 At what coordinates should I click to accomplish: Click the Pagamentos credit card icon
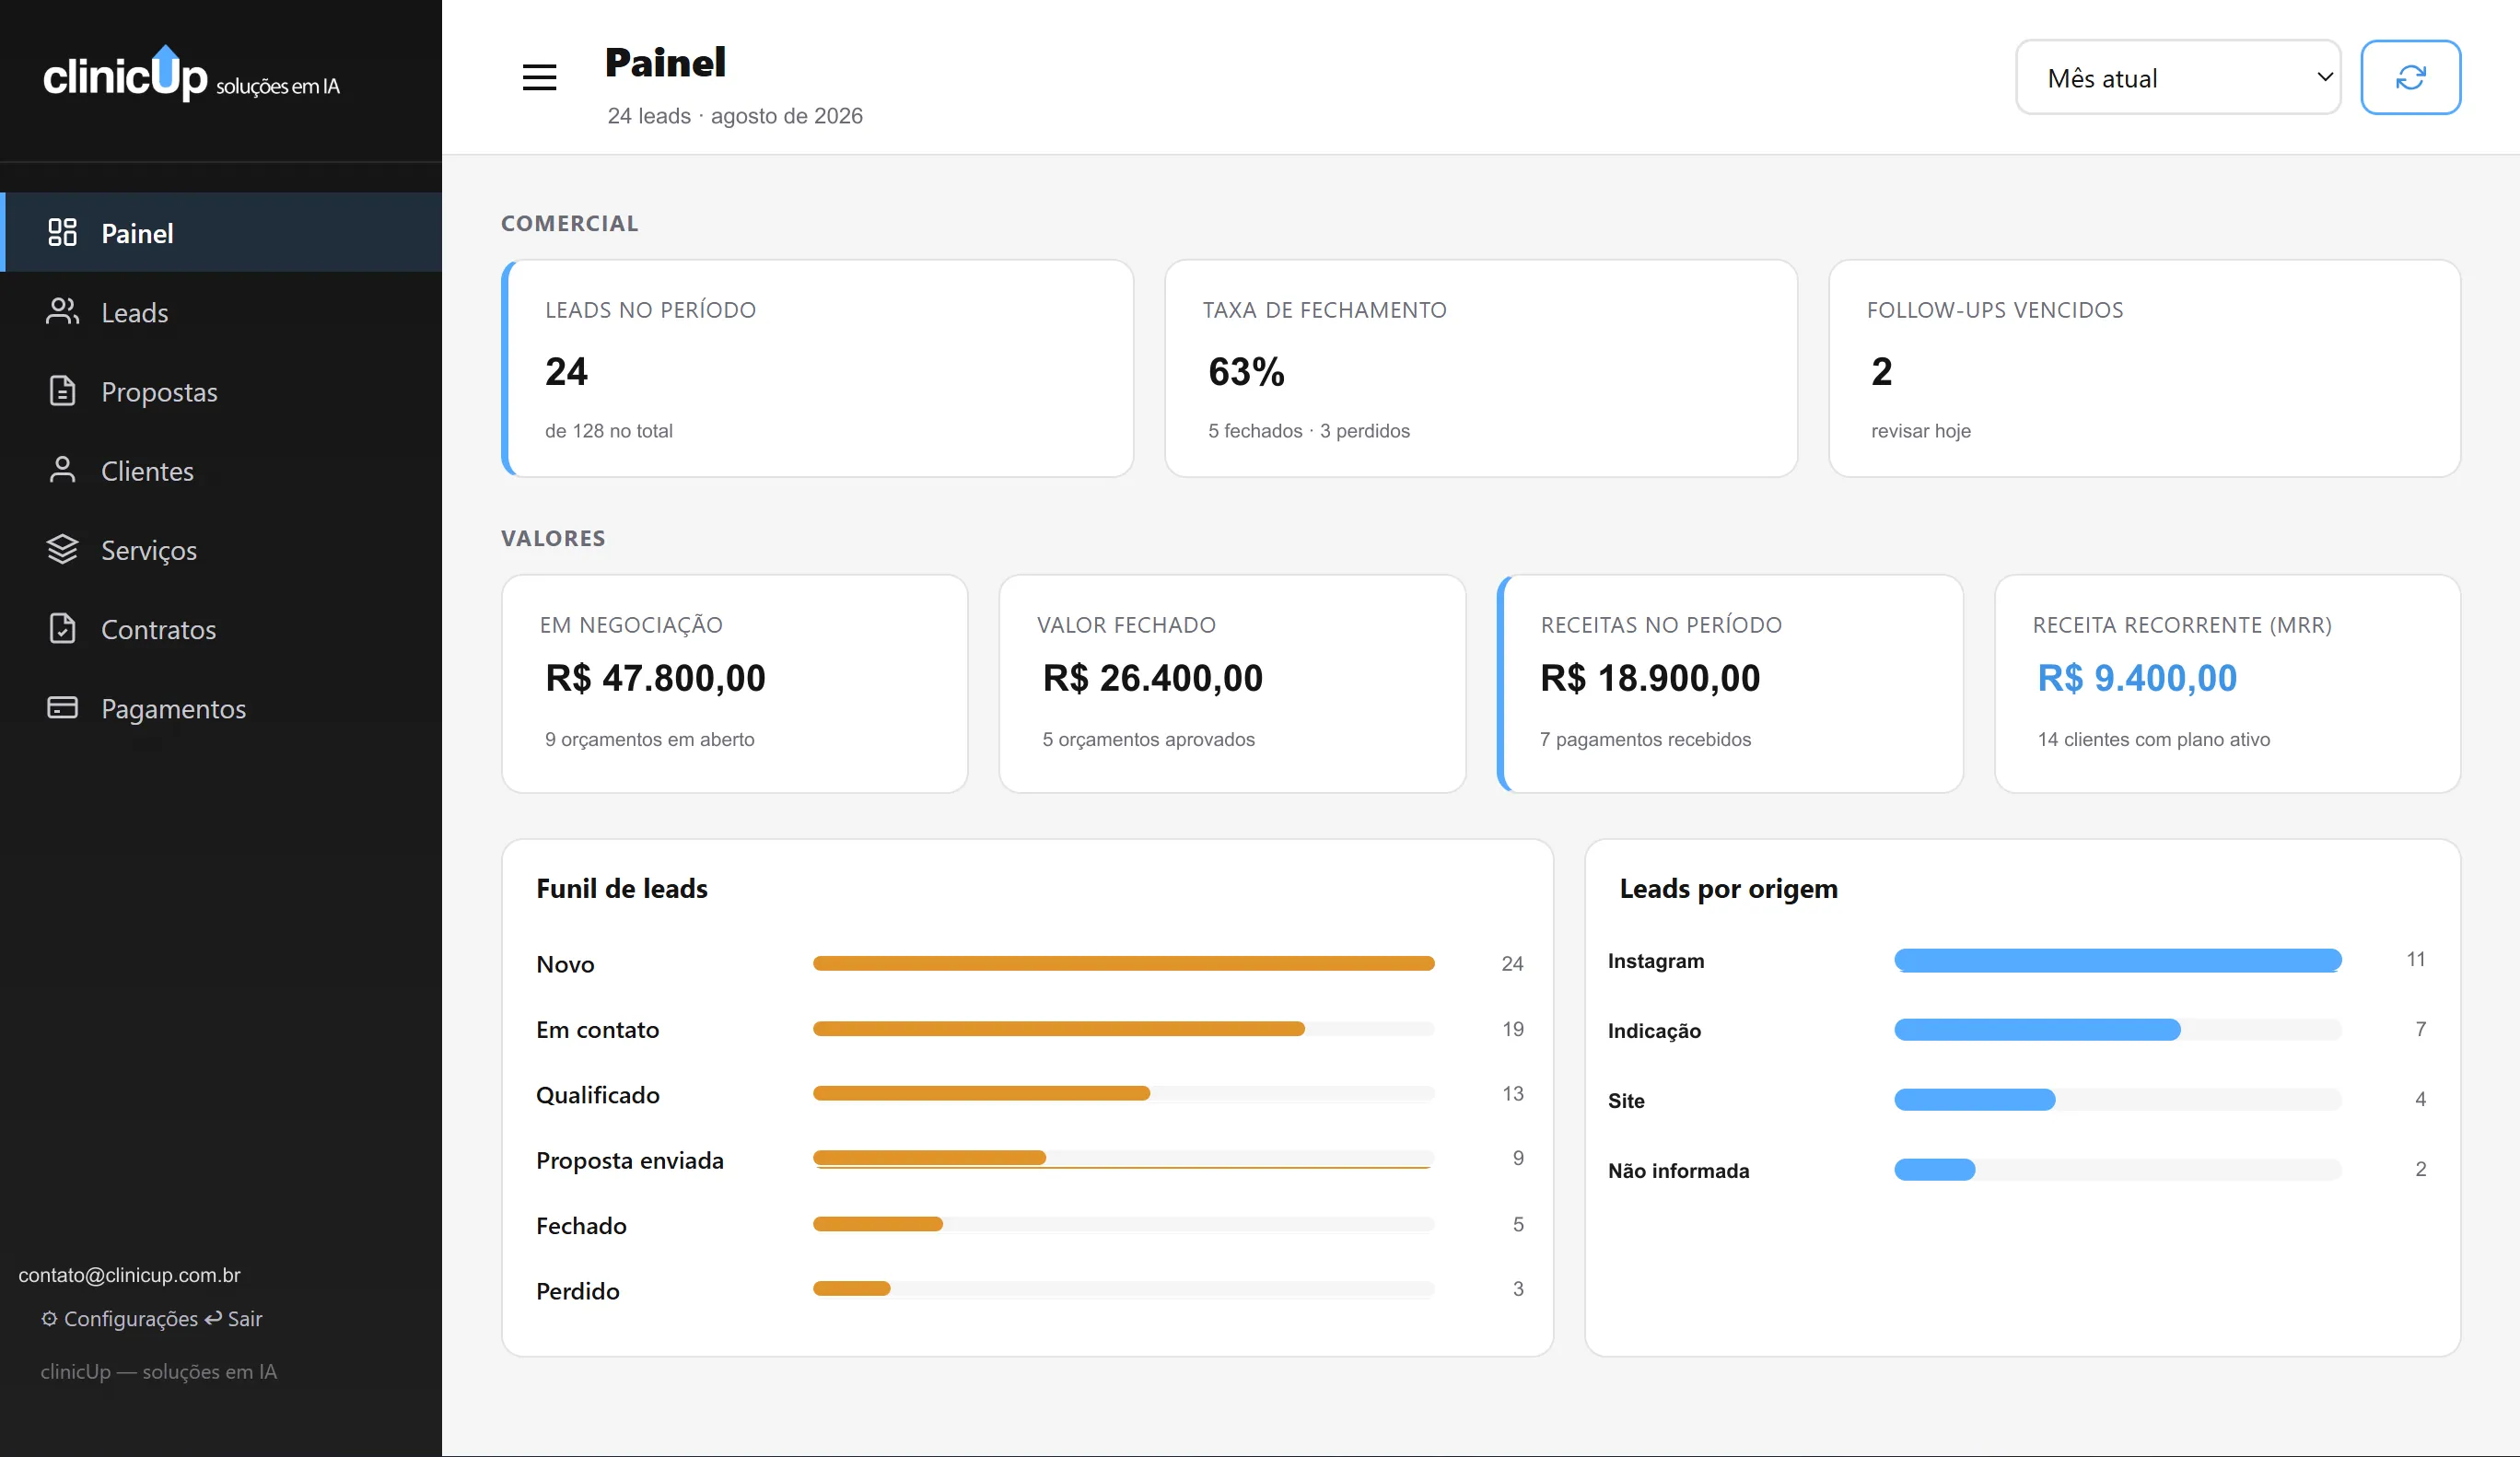62,707
